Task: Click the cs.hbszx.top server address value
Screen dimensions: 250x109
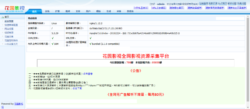Action: click(x=106, y=28)
